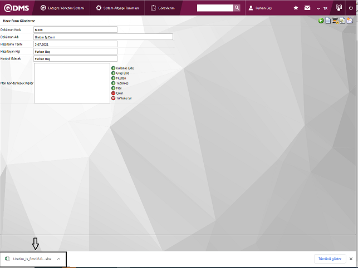
Task: Click the green plus beside Grup Ekle
Action: pyautogui.click(x=113, y=73)
